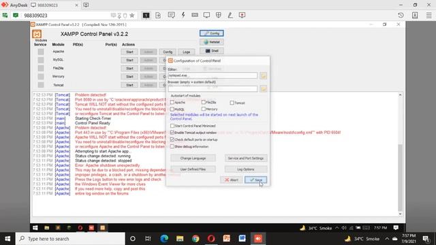Open AnyDesk display settings
The width and height of the screenshot is (436, 245).
tap(206, 15)
